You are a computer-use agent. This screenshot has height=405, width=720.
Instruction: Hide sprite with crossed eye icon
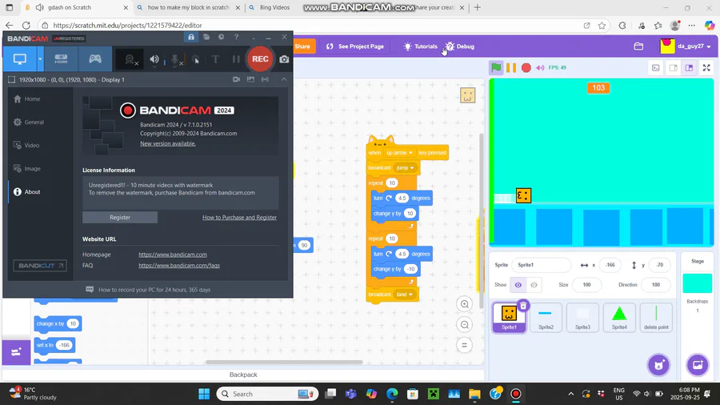pyautogui.click(x=534, y=285)
